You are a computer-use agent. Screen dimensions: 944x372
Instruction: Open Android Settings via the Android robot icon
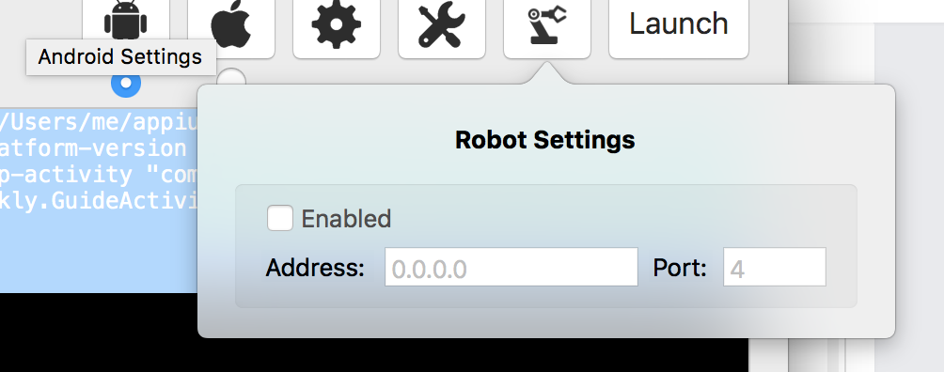125,22
